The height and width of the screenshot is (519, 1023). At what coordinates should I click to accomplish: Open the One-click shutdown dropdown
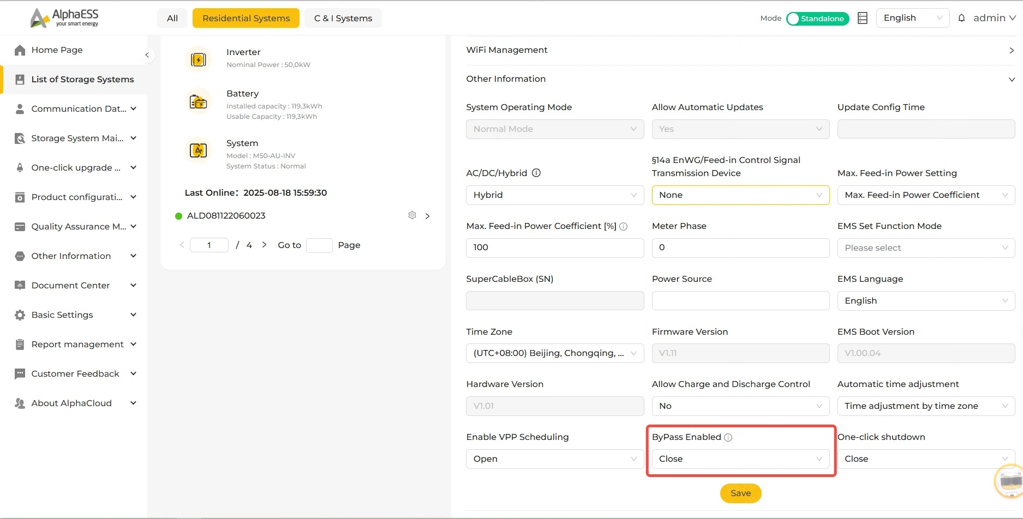tap(926, 459)
